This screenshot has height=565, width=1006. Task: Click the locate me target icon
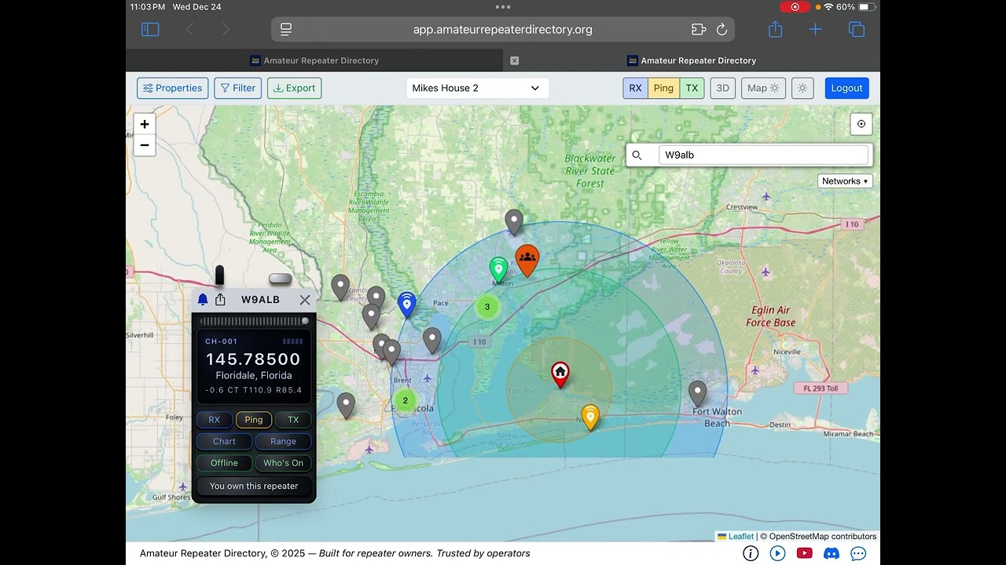pos(861,124)
